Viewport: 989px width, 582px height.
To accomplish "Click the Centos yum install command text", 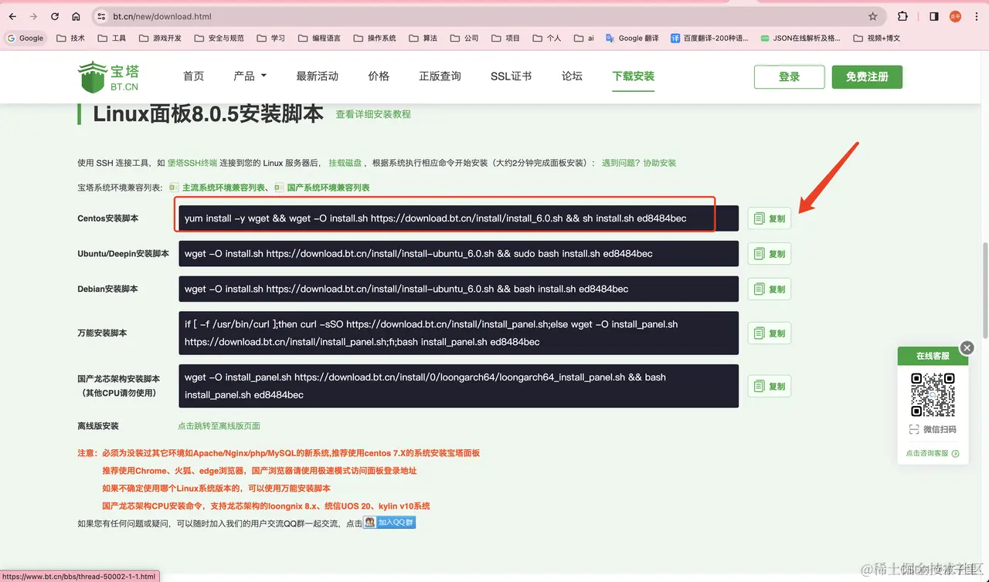I will coord(435,218).
